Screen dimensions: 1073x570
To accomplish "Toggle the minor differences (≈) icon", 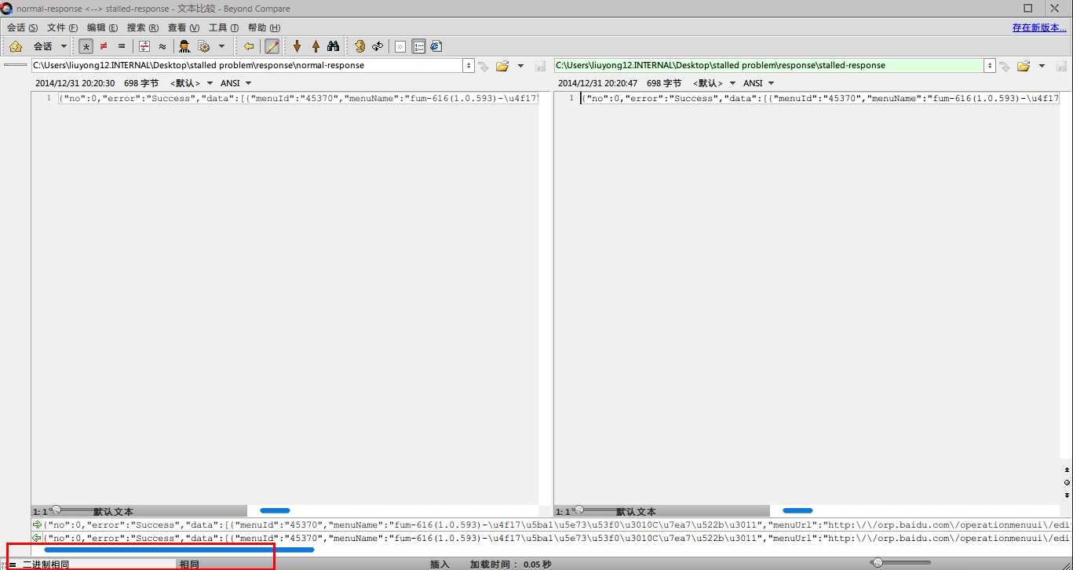I will tap(162, 46).
